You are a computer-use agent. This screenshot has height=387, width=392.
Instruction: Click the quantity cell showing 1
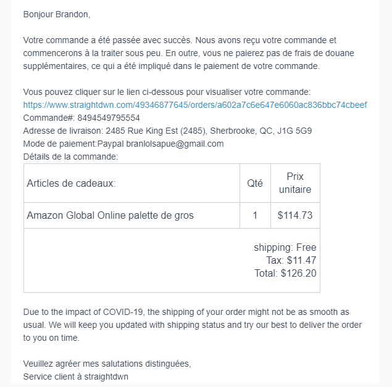pyautogui.click(x=255, y=216)
